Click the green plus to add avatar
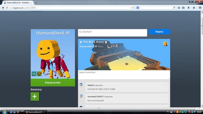203x114 pixels. pyautogui.click(x=35, y=96)
